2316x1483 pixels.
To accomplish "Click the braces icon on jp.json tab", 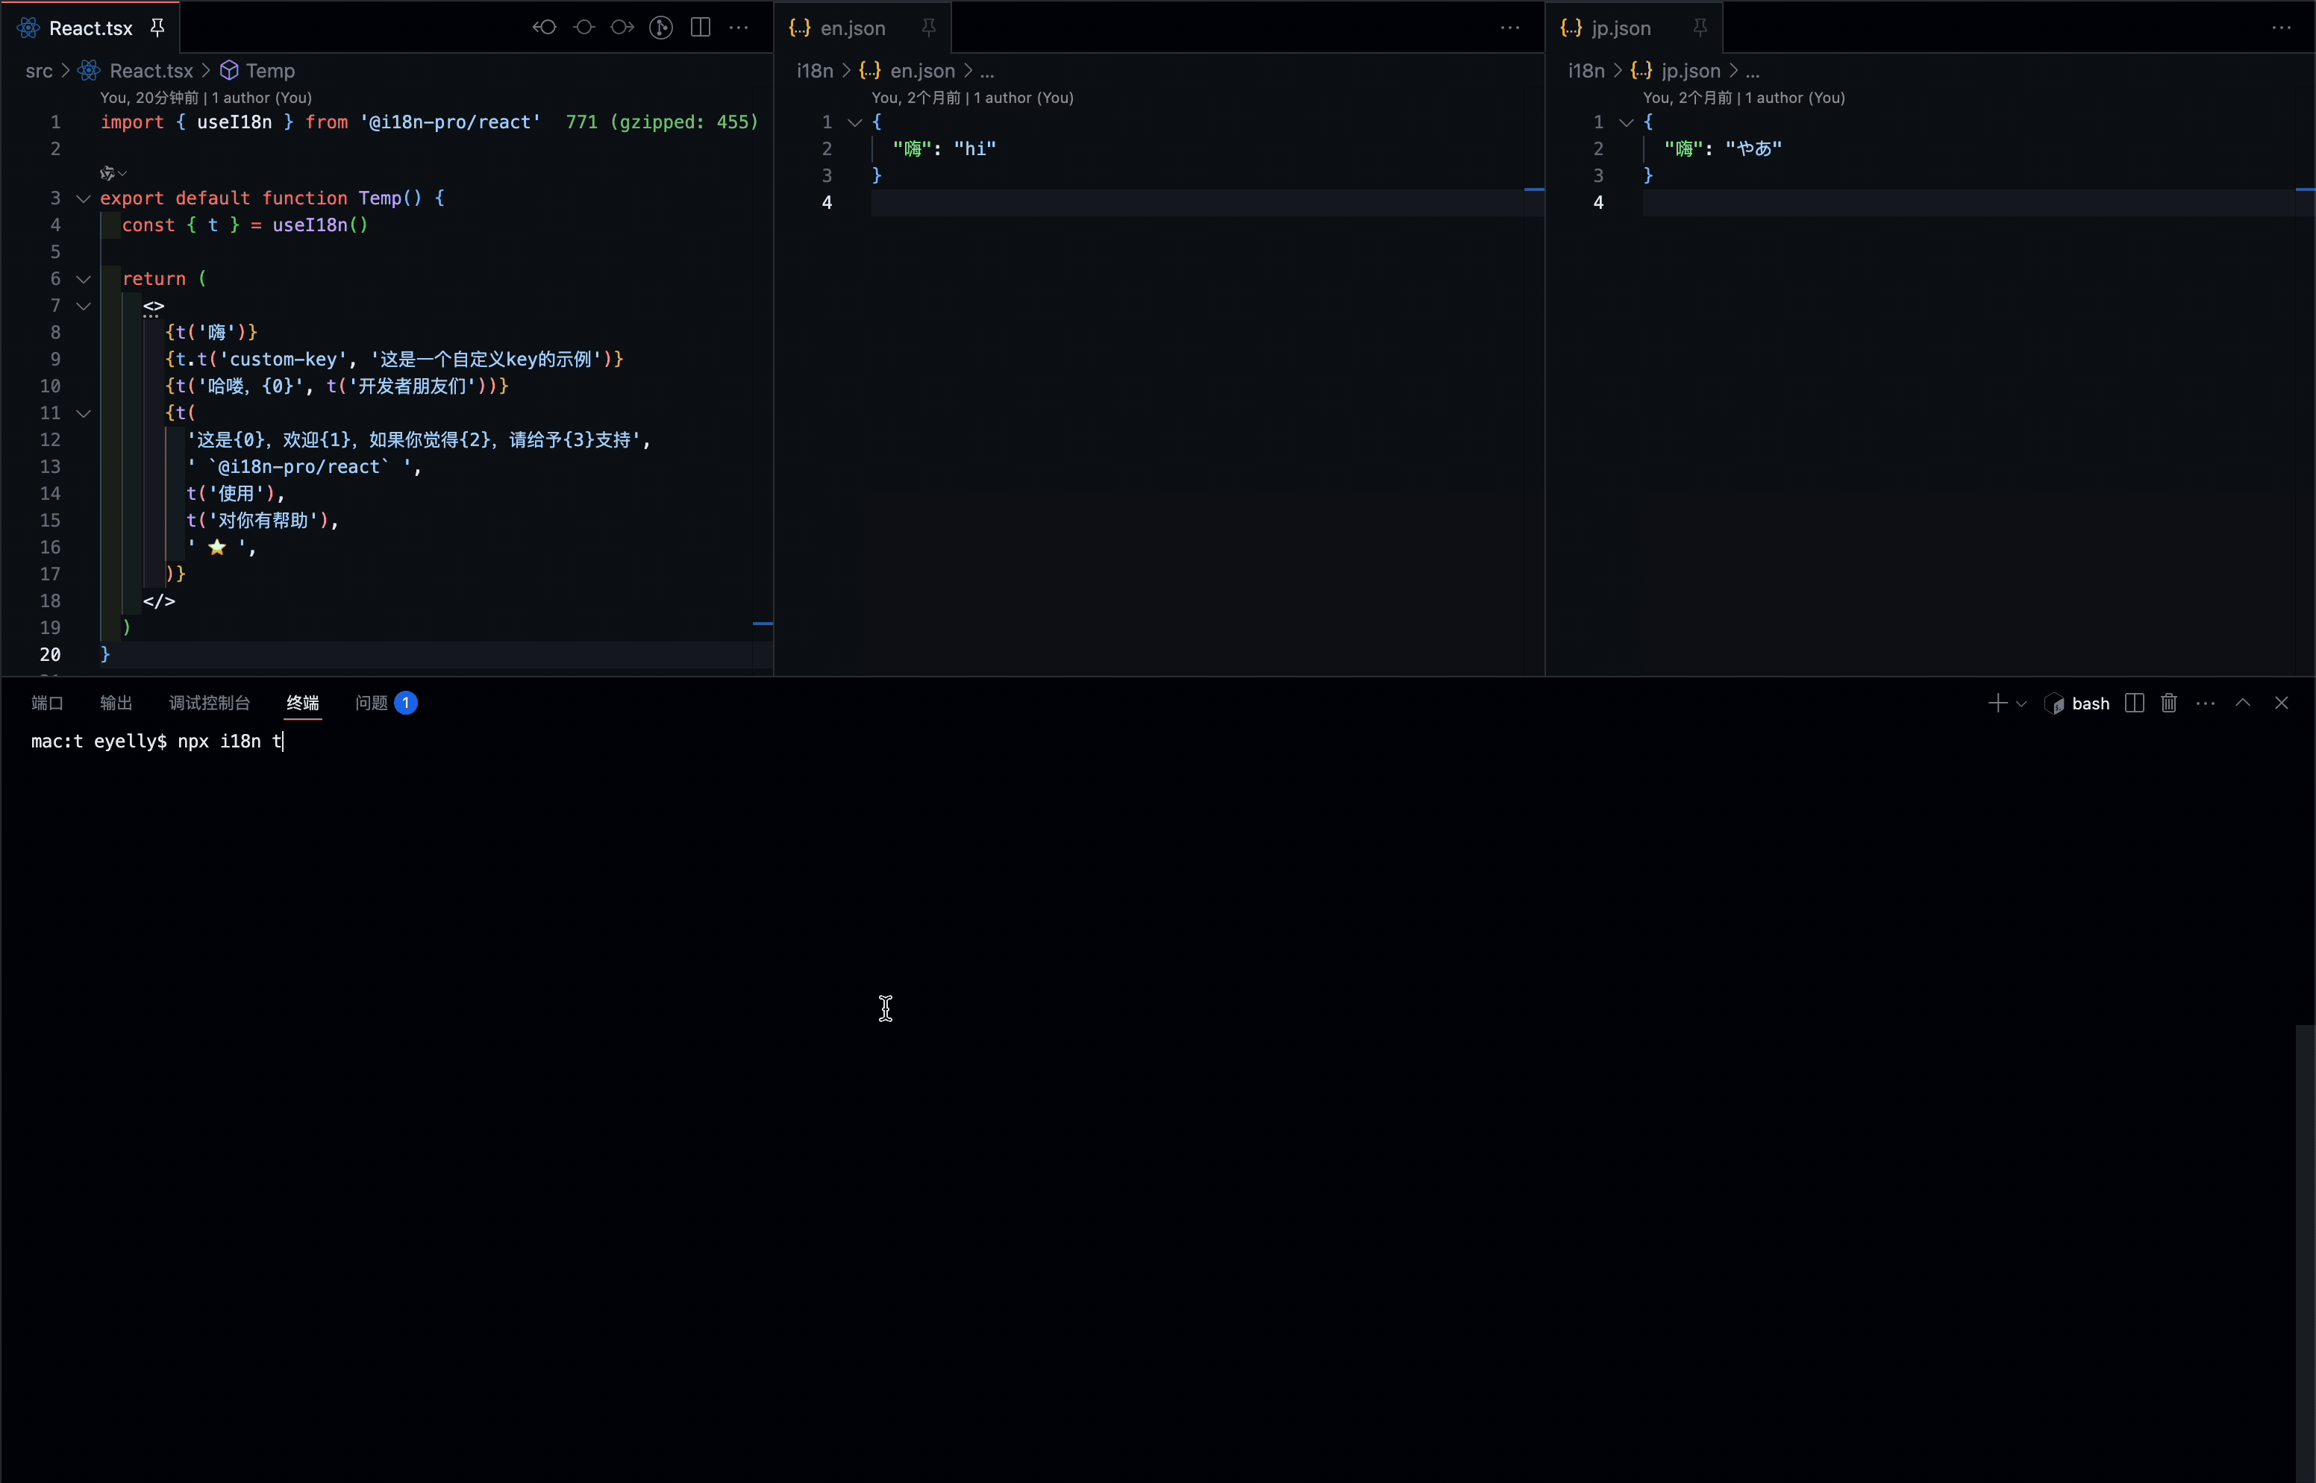I will click(x=1571, y=28).
